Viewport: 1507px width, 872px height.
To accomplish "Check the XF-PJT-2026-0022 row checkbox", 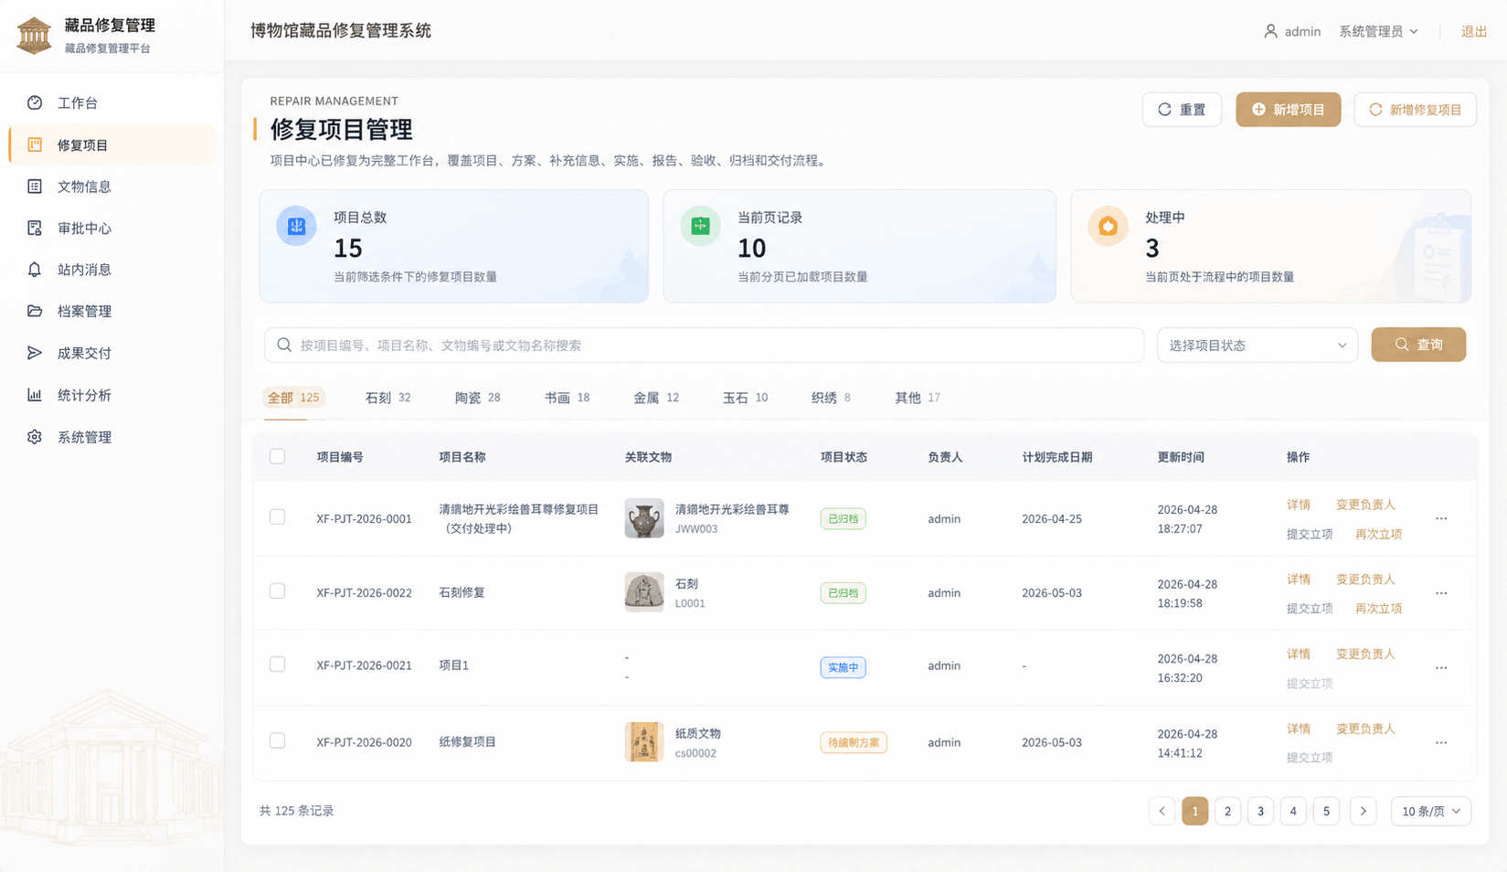I will click(277, 591).
